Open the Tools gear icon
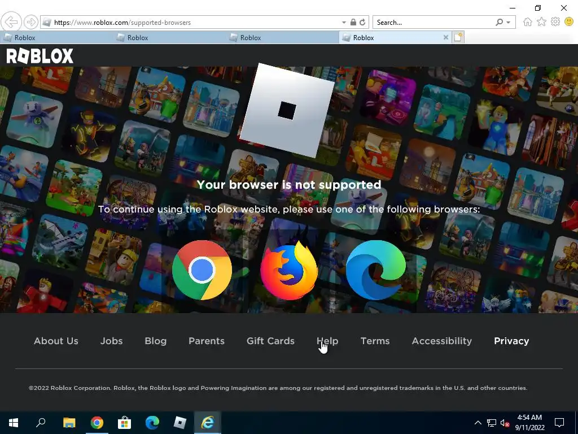This screenshot has width=578, height=434. click(555, 22)
